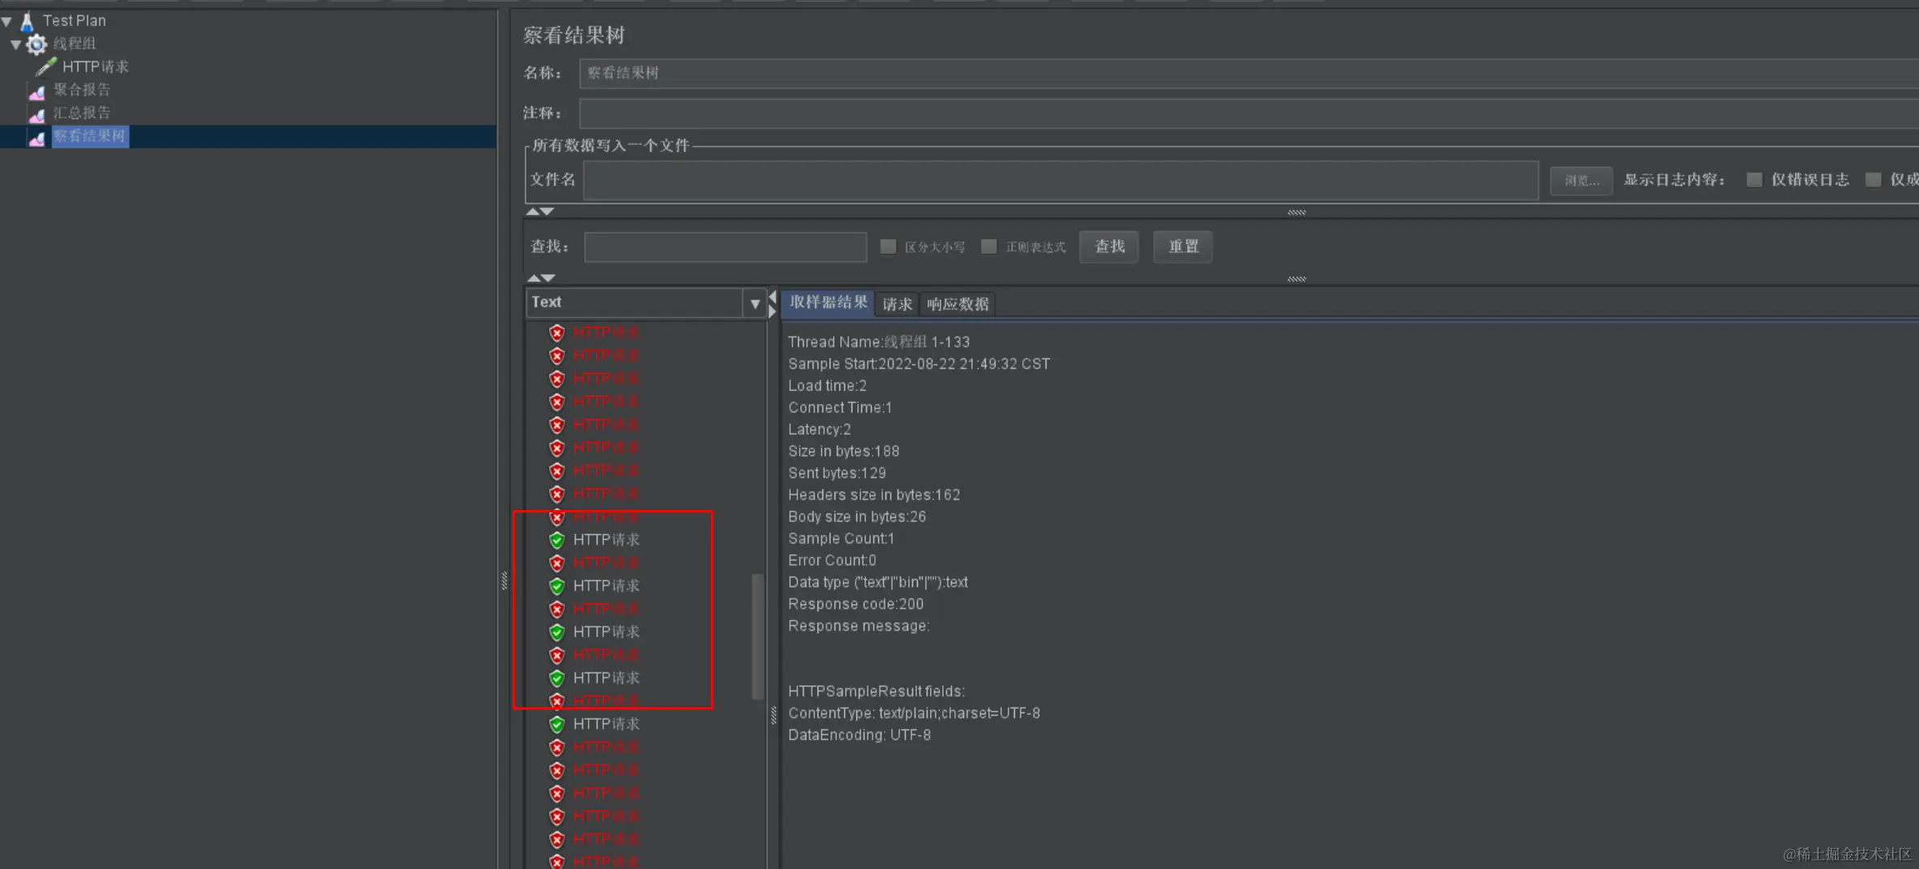Tick the 正则表达式 checkbox

tap(989, 247)
